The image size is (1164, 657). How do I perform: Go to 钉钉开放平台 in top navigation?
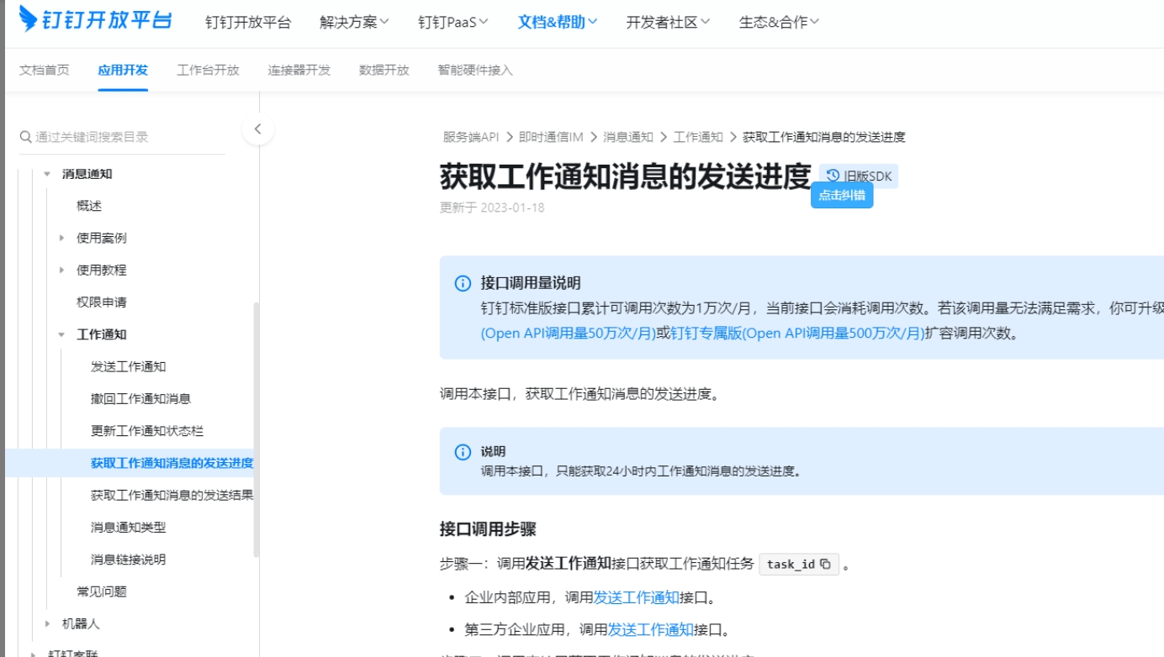click(x=248, y=23)
